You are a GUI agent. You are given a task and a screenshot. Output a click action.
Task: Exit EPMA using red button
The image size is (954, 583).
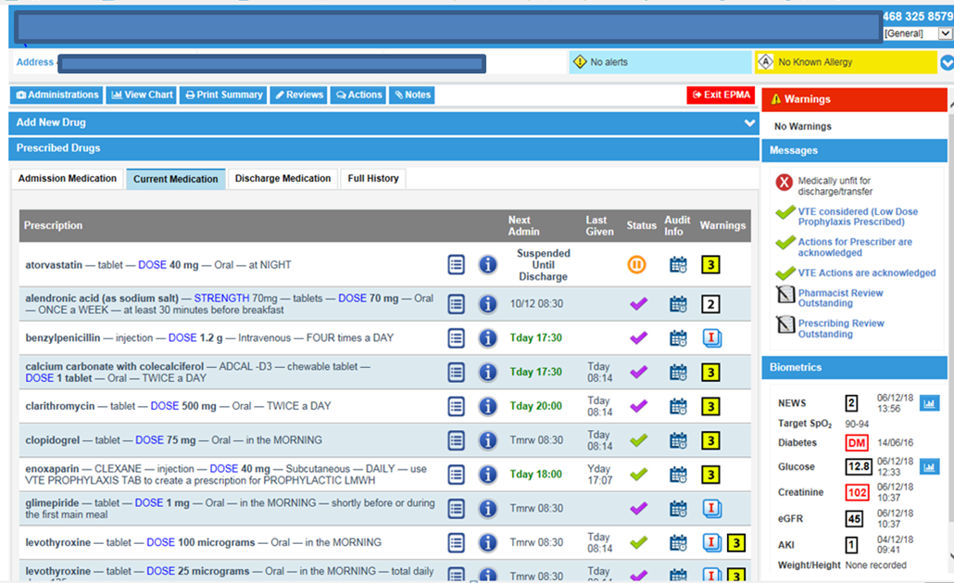(x=721, y=95)
